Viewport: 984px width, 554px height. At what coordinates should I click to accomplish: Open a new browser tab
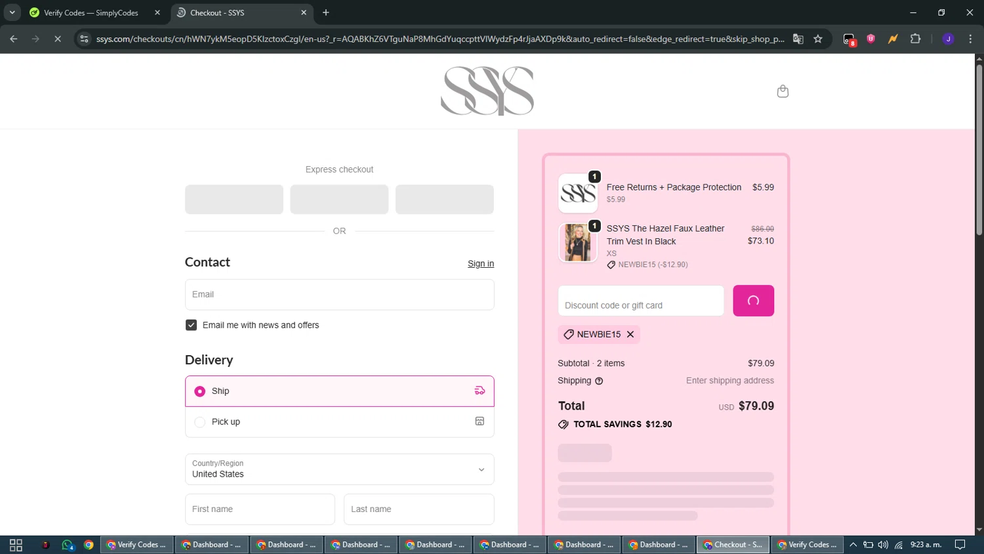tap(326, 12)
